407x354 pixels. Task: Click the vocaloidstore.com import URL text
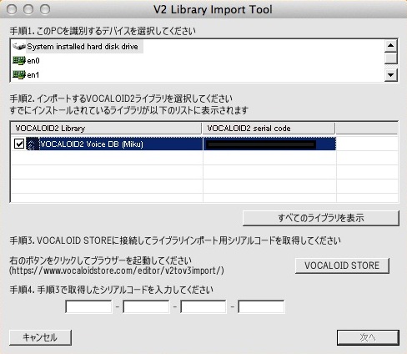point(117,271)
